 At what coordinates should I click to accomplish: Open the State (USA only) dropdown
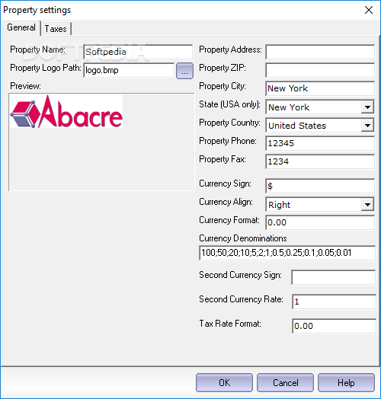point(367,107)
